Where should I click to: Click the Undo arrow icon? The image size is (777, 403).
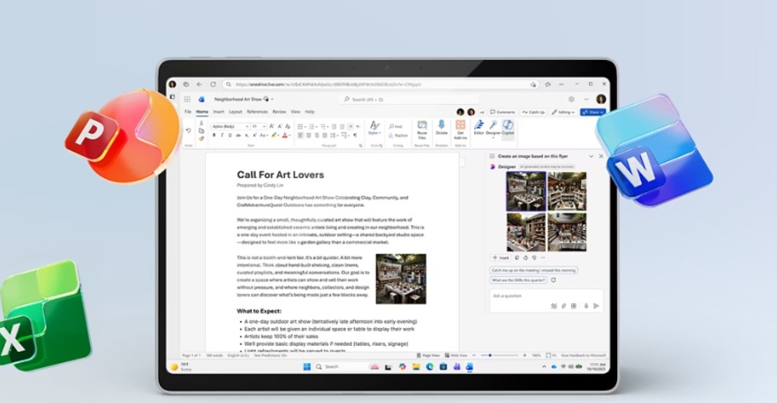pos(188,131)
